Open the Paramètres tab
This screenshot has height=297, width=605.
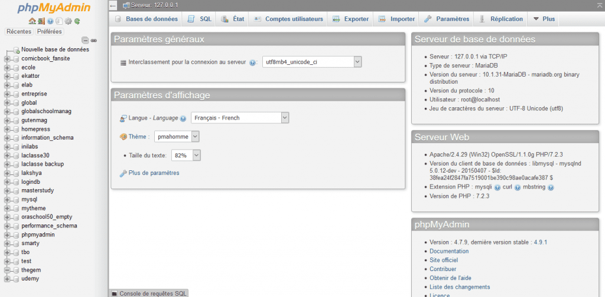tap(447, 19)
